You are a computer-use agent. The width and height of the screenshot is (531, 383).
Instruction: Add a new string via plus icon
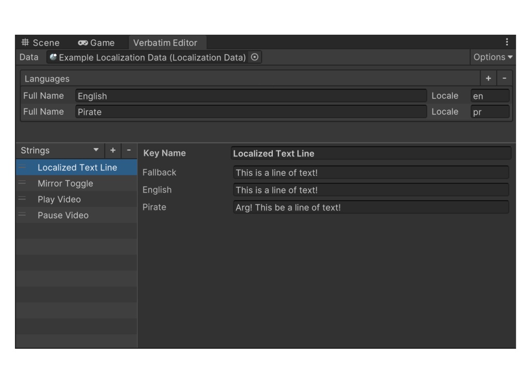(x=111, y=150)
